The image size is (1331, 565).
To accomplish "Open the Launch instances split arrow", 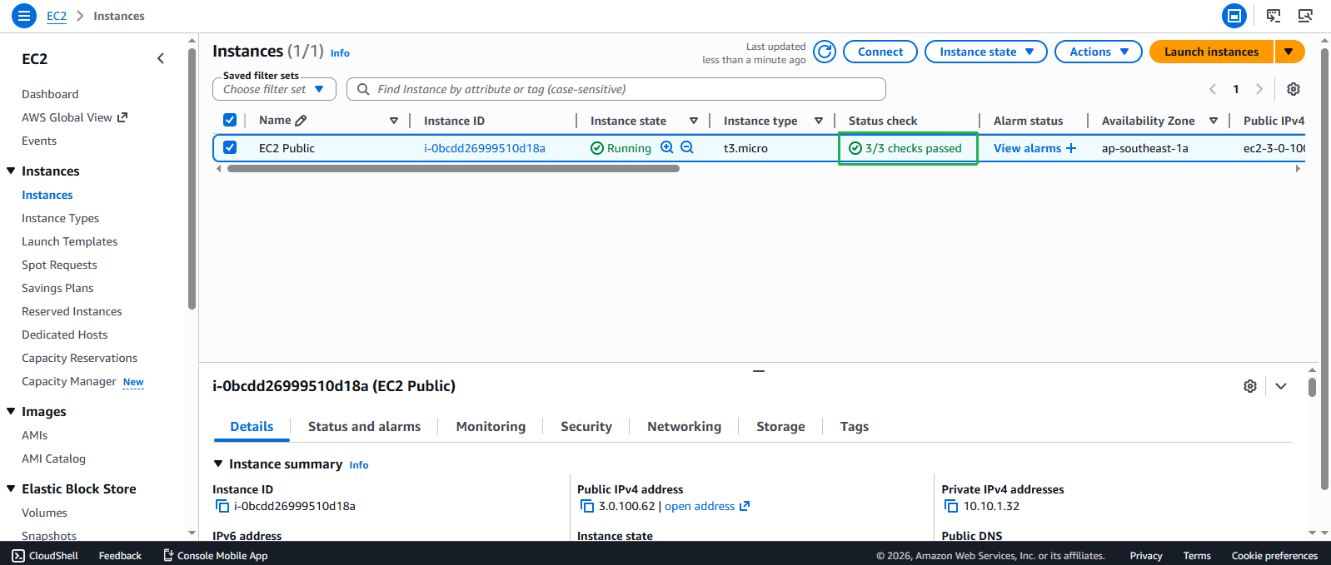I will (1289, 52).
